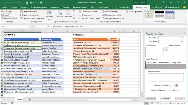This screenshot has height=105, width=188.
Task: Enable Чередующиеся столбцы checkbox
Action: coord(103,18)
